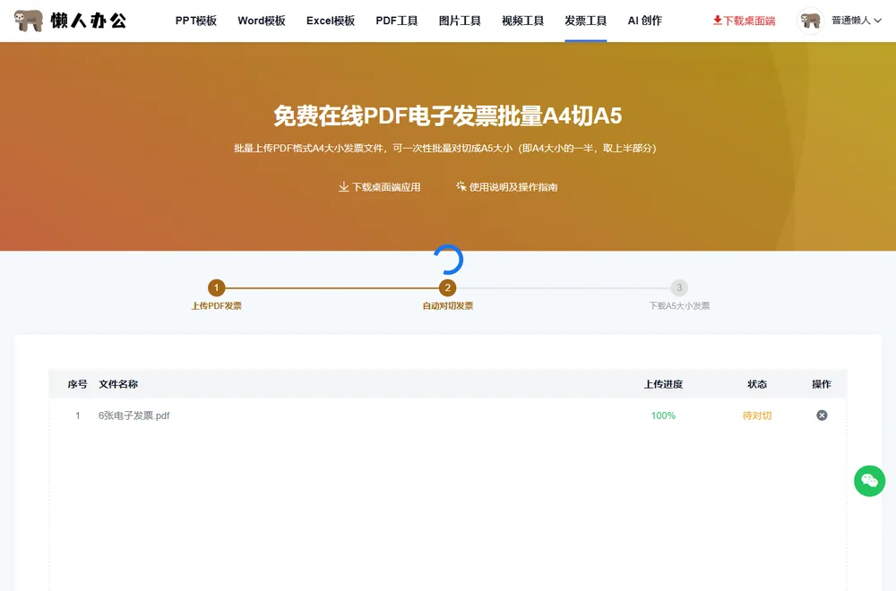Open 使用说明及操作指南 guide link
Viewport: 896px width, 591px height.
coord(506,187)
